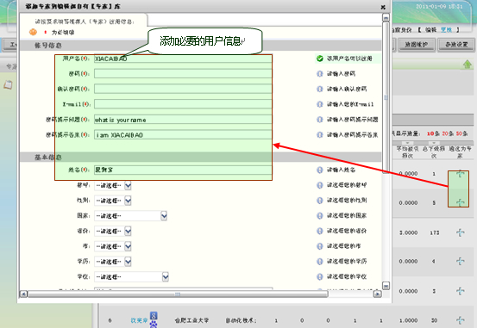Click the 更换 link in the background header

pyautogui.click(x=446, y=30)
